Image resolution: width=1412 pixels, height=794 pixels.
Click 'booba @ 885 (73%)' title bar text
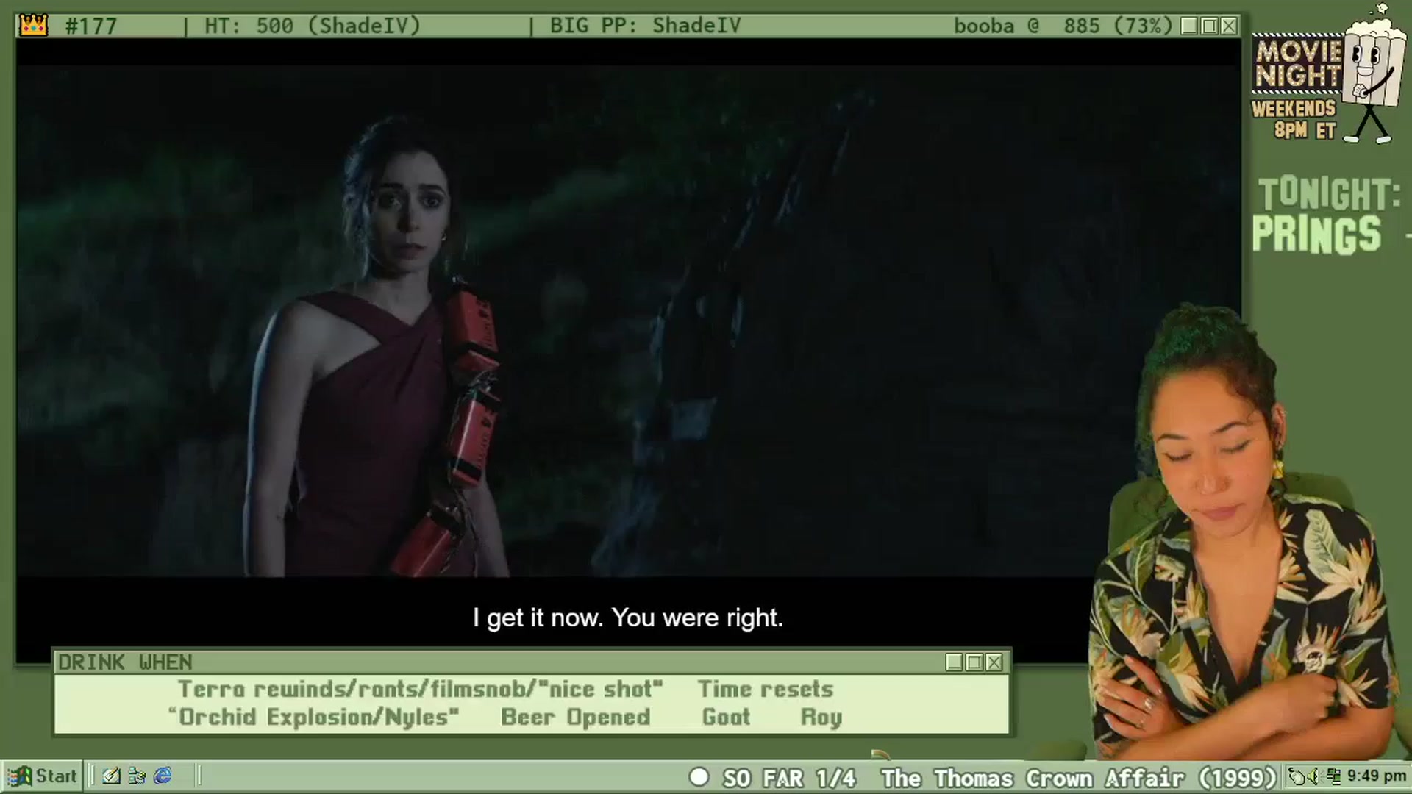1063,26
